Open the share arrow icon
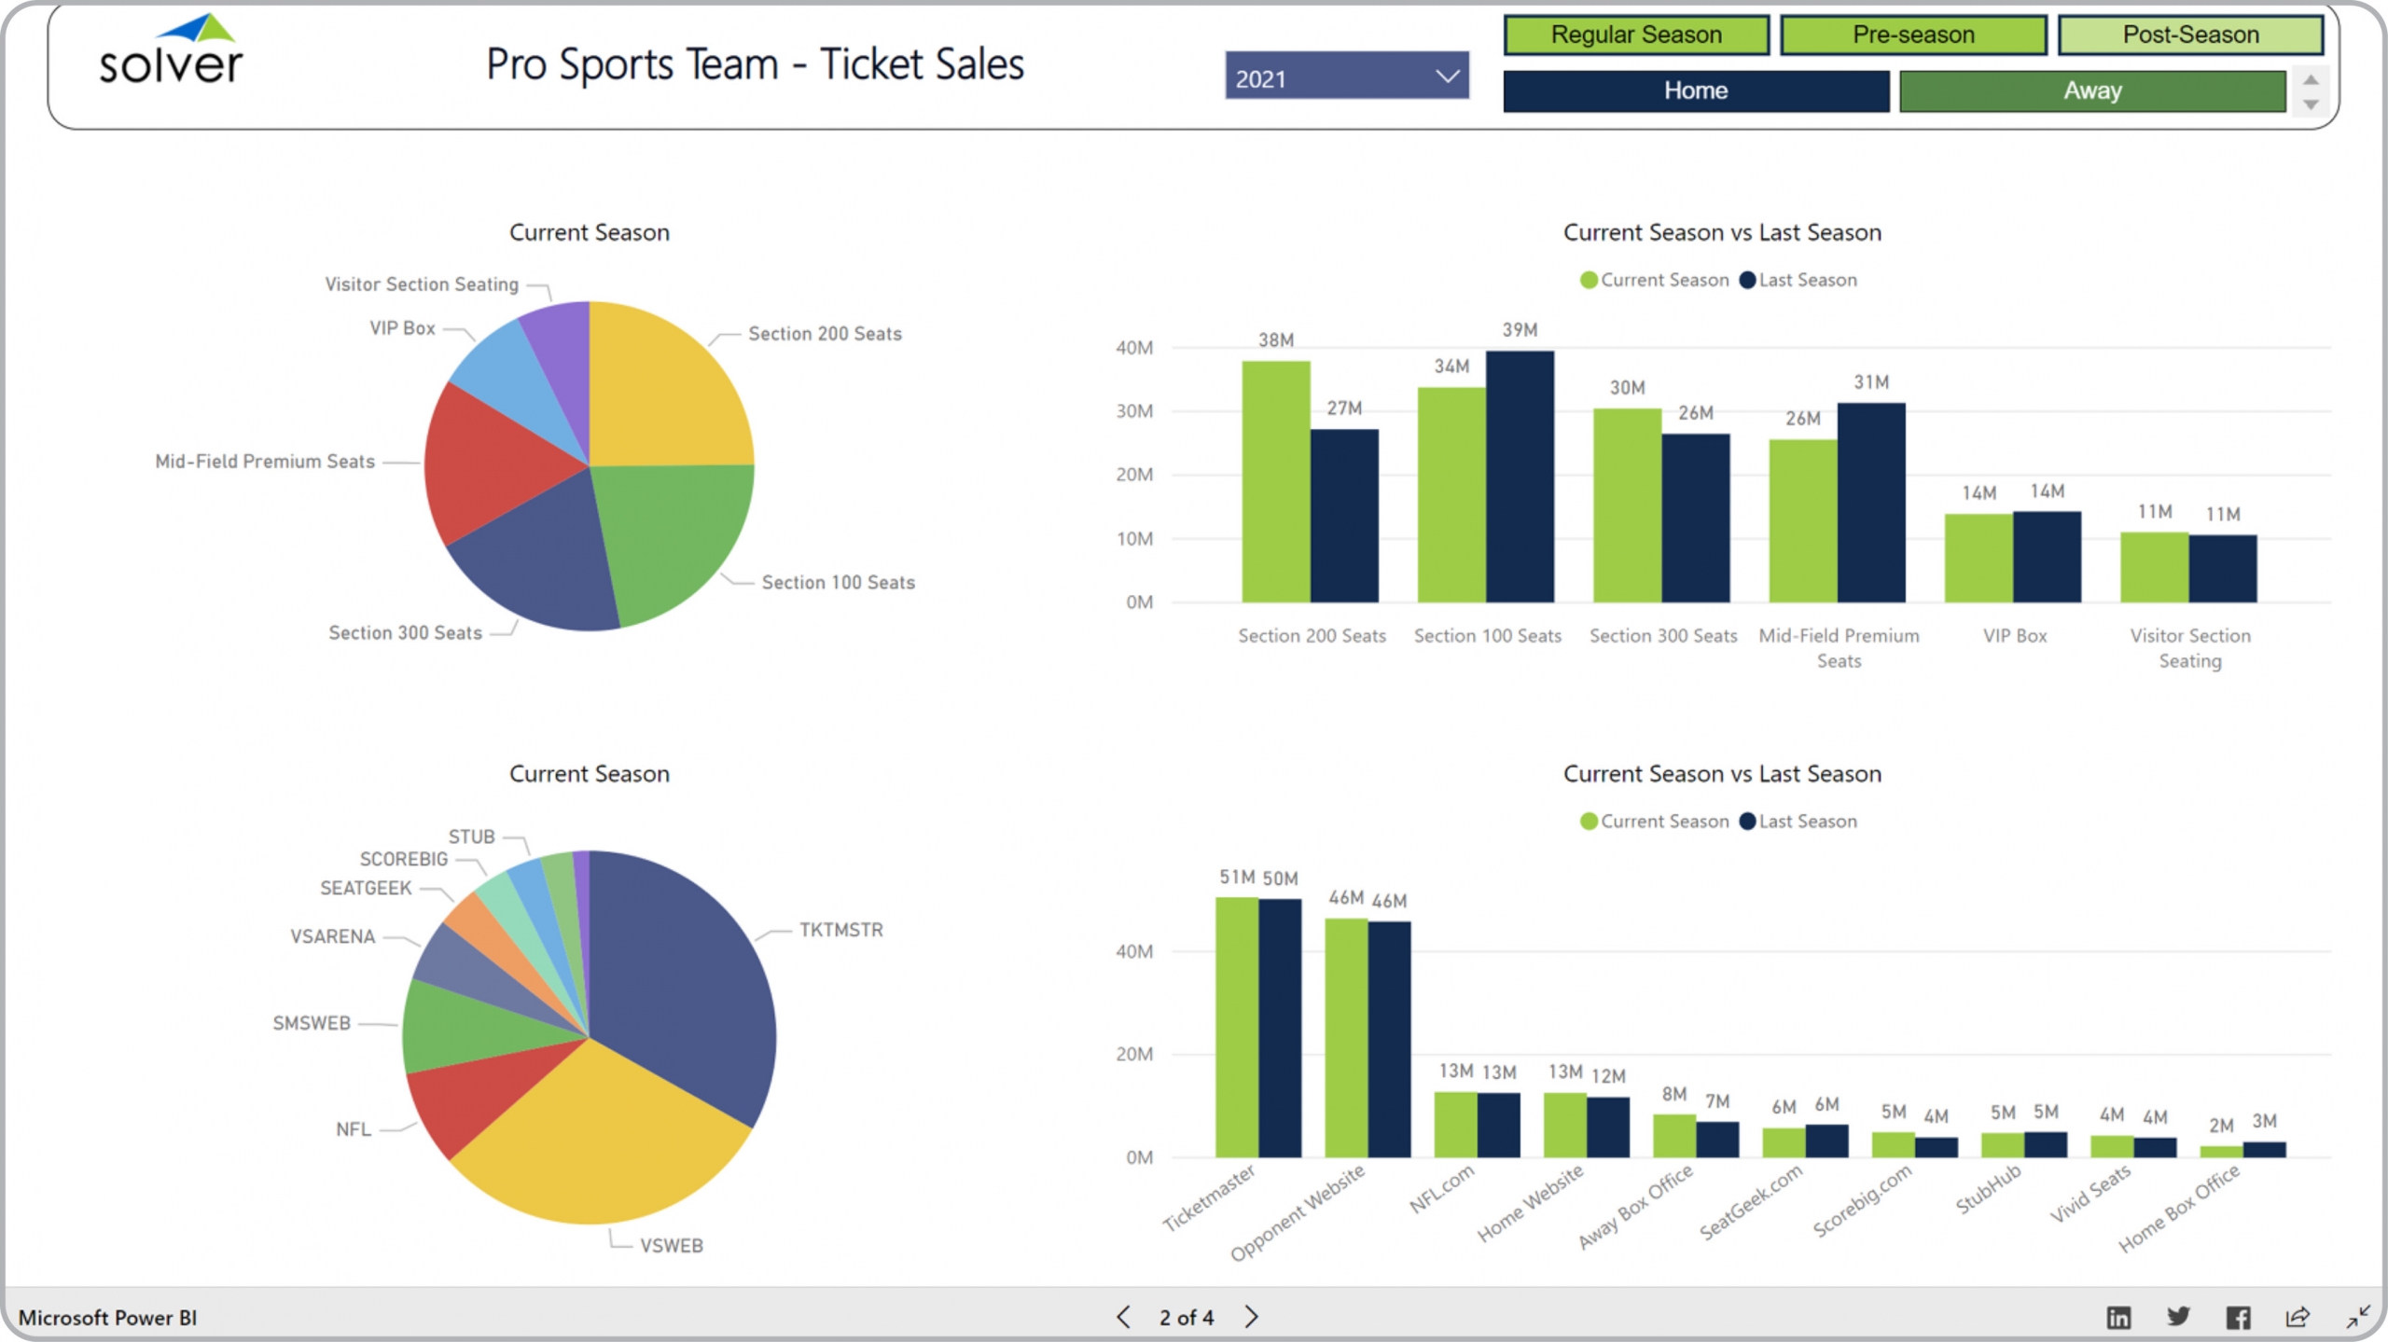2388x1342 pixels. (2298, 1316)
